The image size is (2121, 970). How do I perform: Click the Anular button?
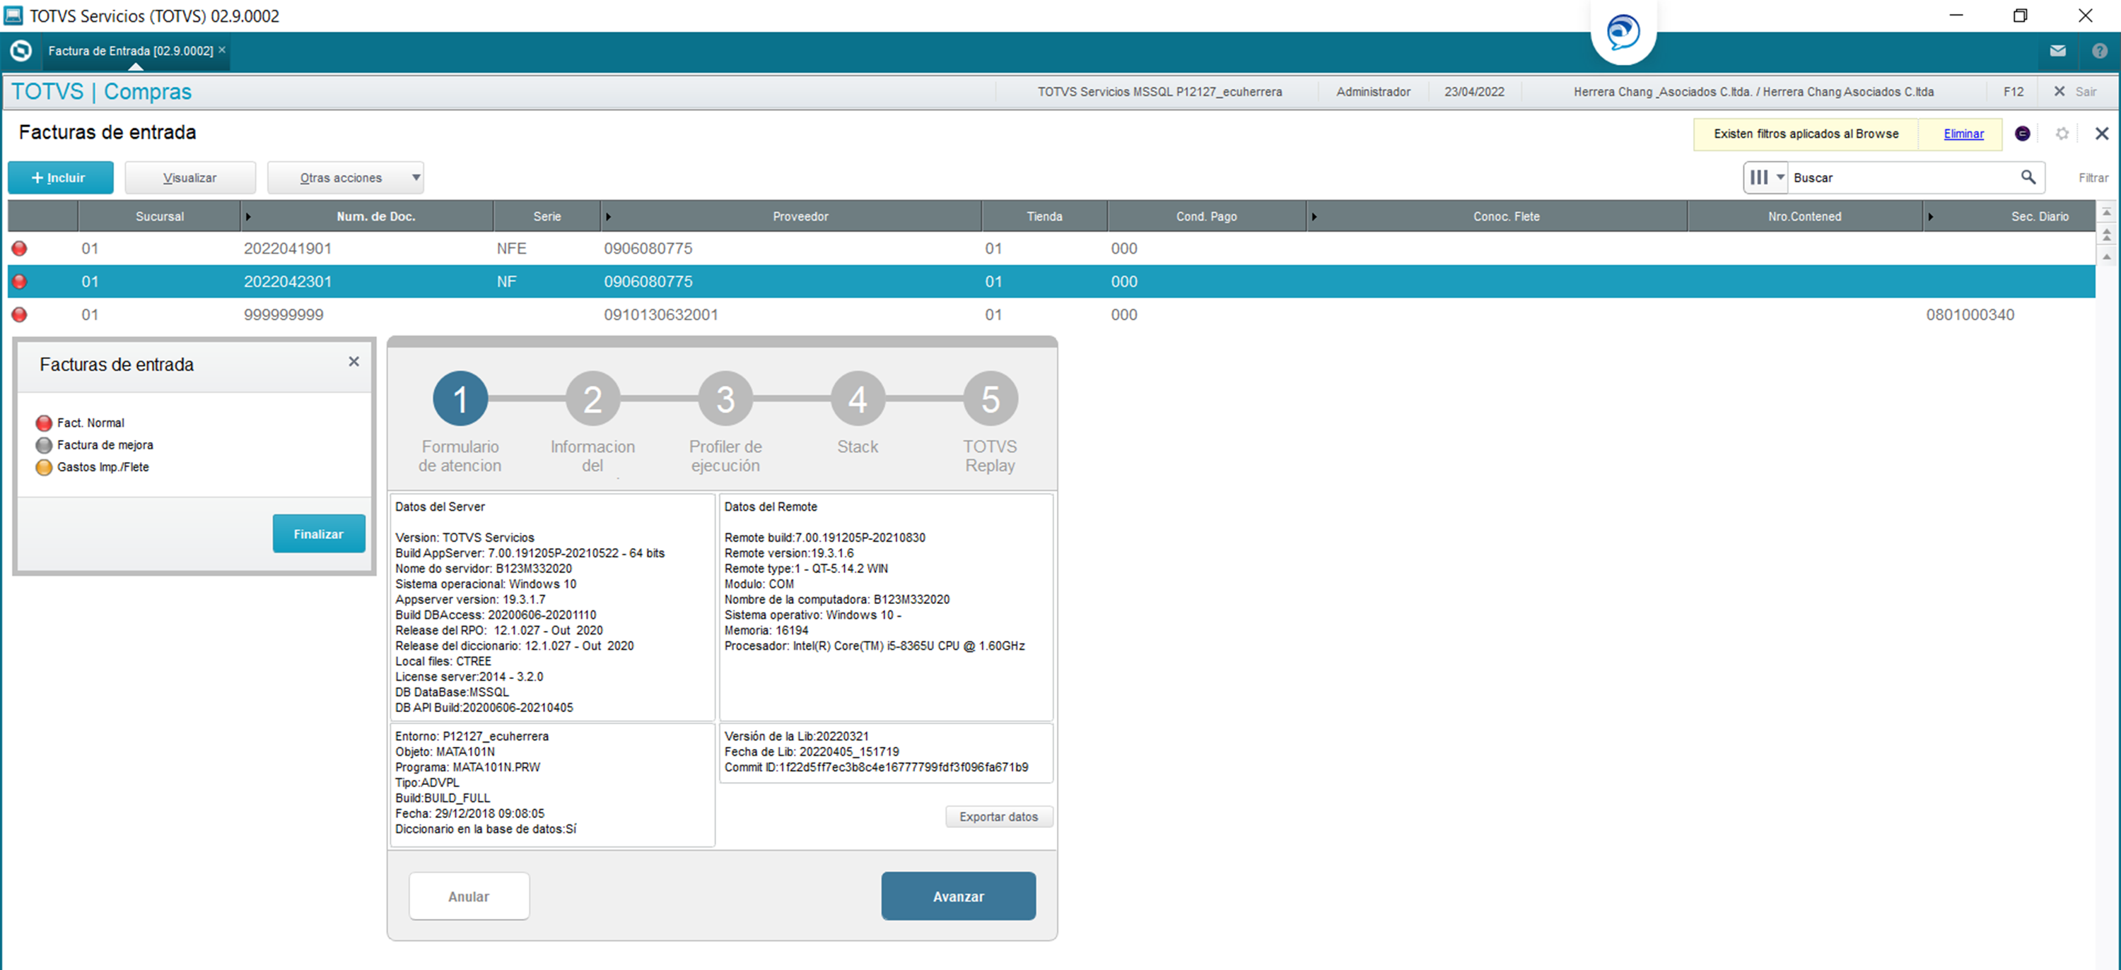(x=469, y=897)
